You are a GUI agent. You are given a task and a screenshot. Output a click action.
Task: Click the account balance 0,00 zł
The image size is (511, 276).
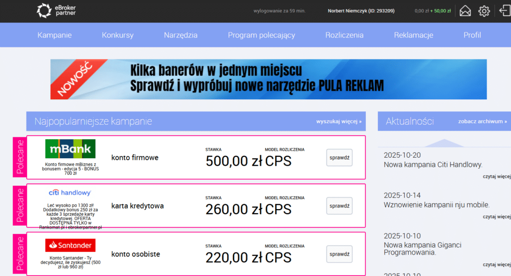point(422,11)
